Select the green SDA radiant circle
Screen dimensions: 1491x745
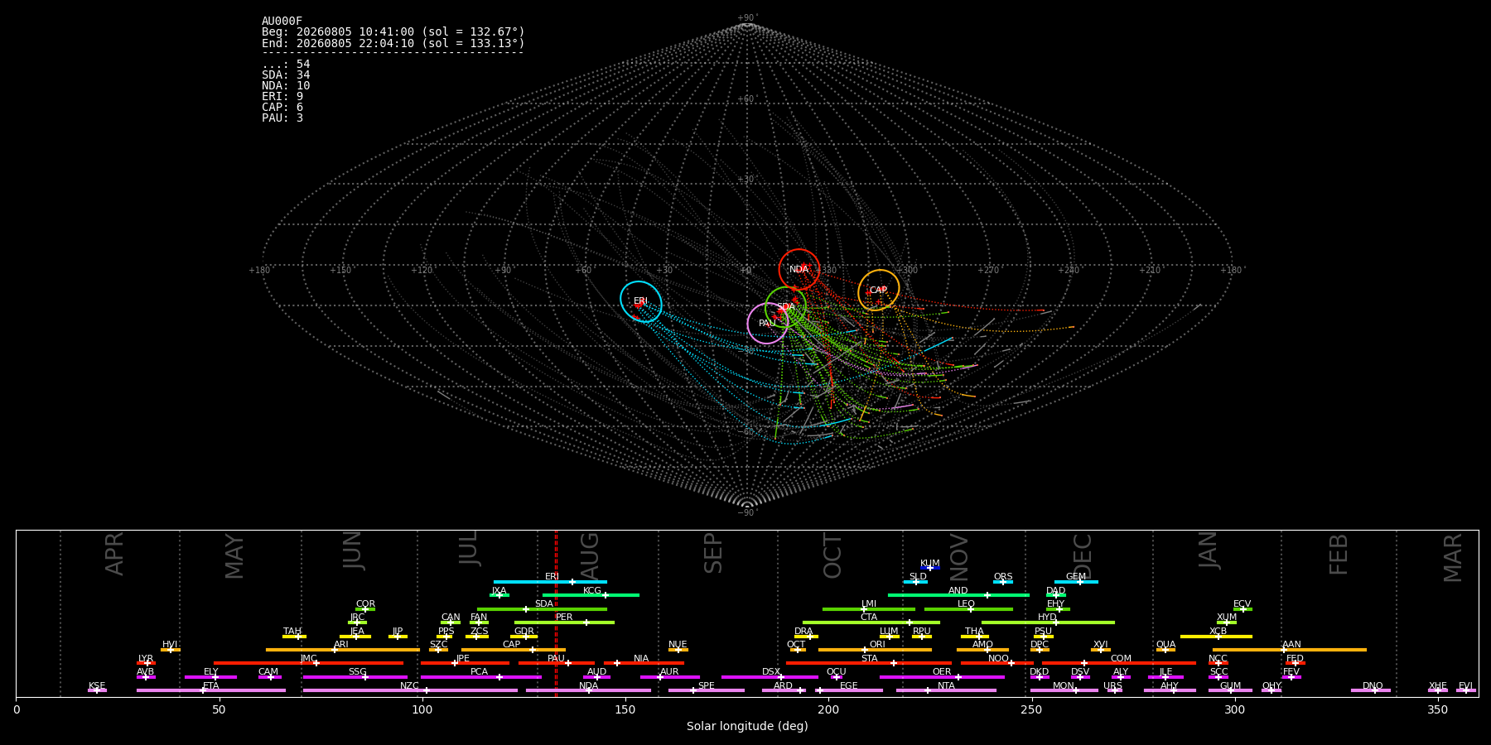click(x=786, y=307)
